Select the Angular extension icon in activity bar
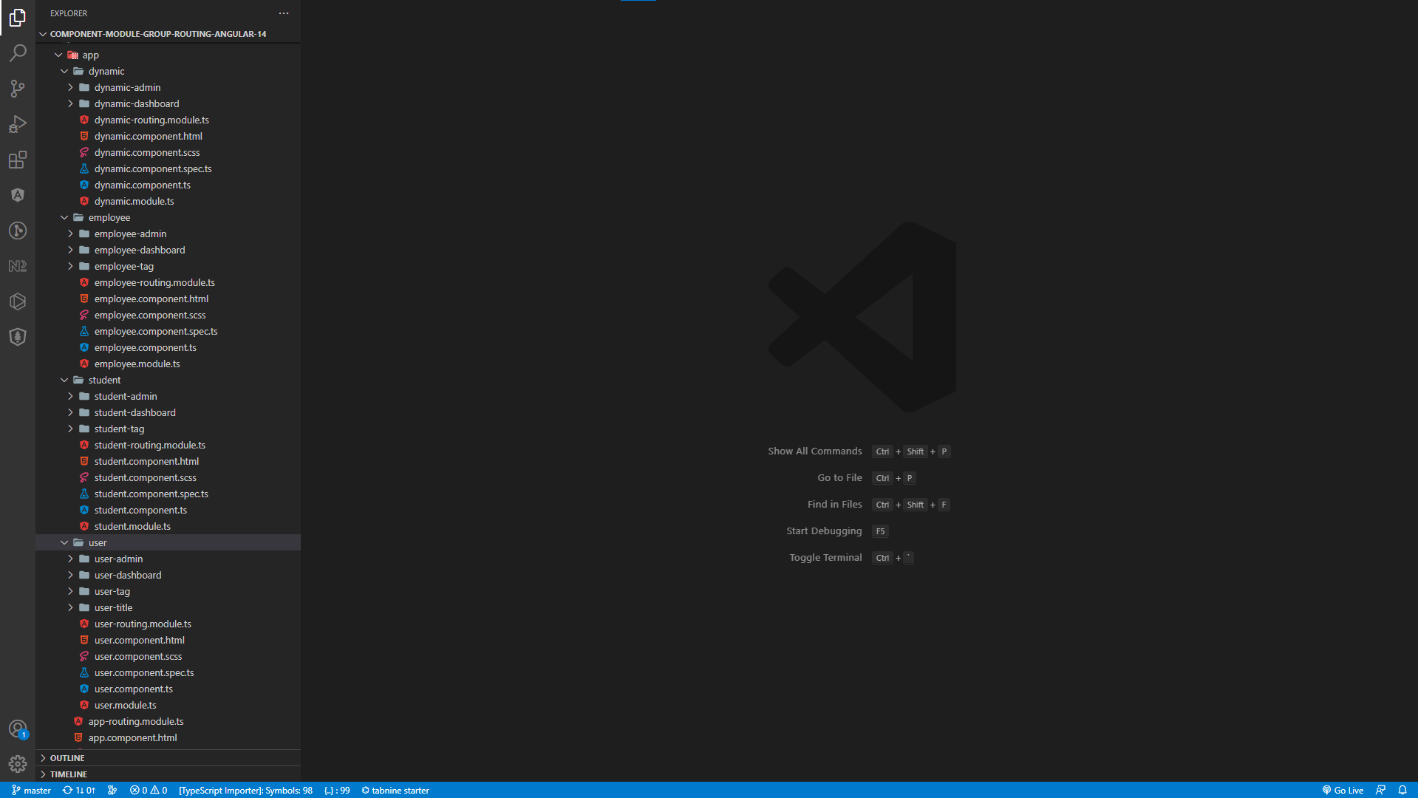 coord(18,194)
